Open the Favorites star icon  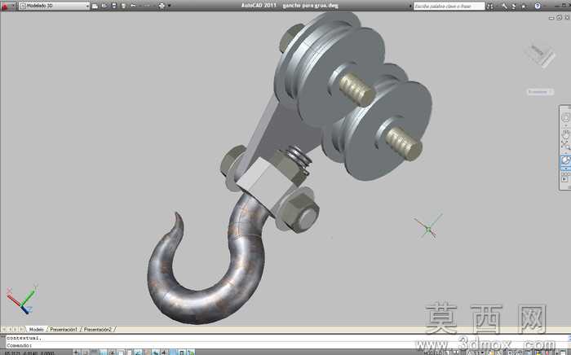(524, 7)
